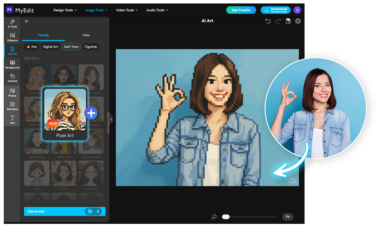Open the Photos panel
The image size is (376, 227).
click(x=12, y=93)
